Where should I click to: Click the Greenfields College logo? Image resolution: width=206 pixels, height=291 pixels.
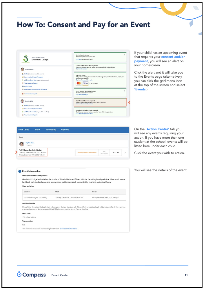[x=26, y=59]
